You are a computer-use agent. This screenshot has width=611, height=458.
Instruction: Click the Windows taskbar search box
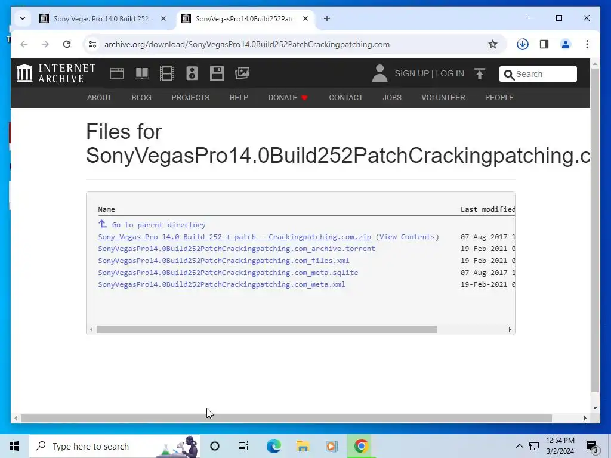[115, 446]
